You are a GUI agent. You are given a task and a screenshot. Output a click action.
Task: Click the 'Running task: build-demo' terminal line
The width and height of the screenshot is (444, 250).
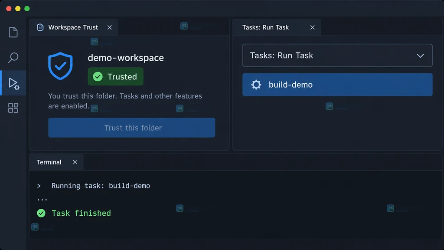[101, 186]
